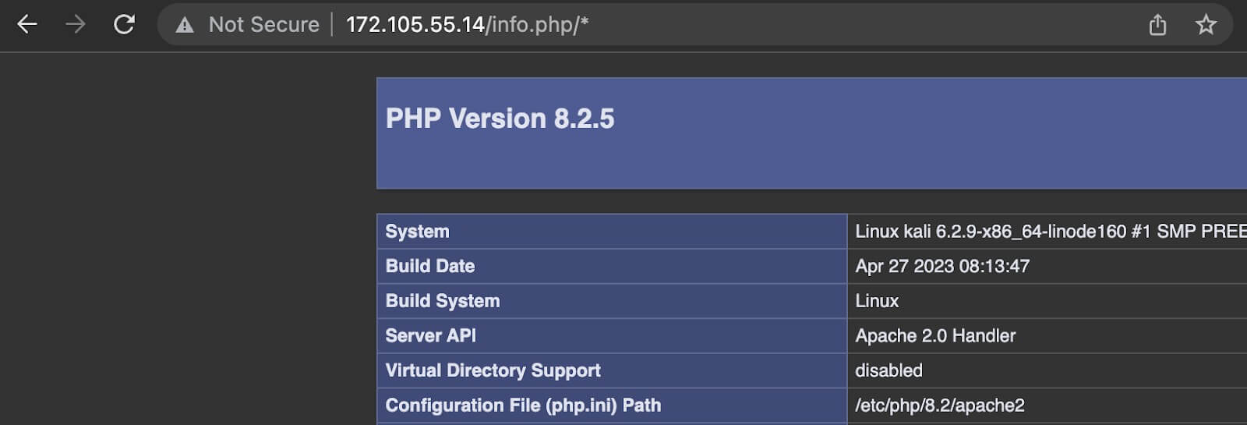
Task: Select the Linux build system value
Action: pos(877,301)
